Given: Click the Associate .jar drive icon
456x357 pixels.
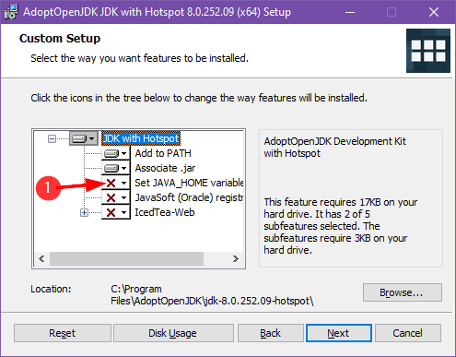Looking at the screenshot, I should 111,168.
